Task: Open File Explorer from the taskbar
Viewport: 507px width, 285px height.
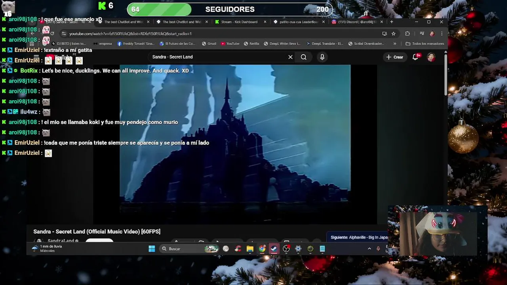Action: coord(250,249)
